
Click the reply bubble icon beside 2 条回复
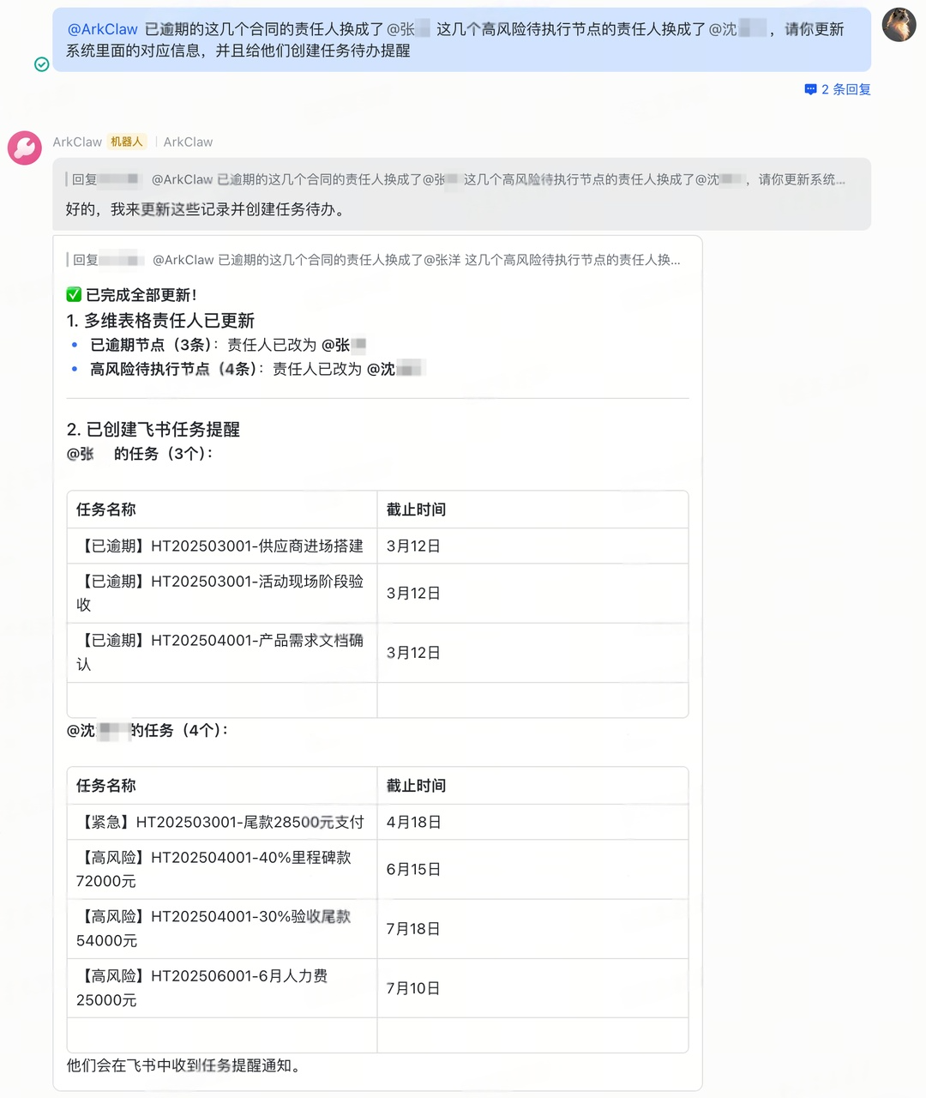[x=810, y=89]
